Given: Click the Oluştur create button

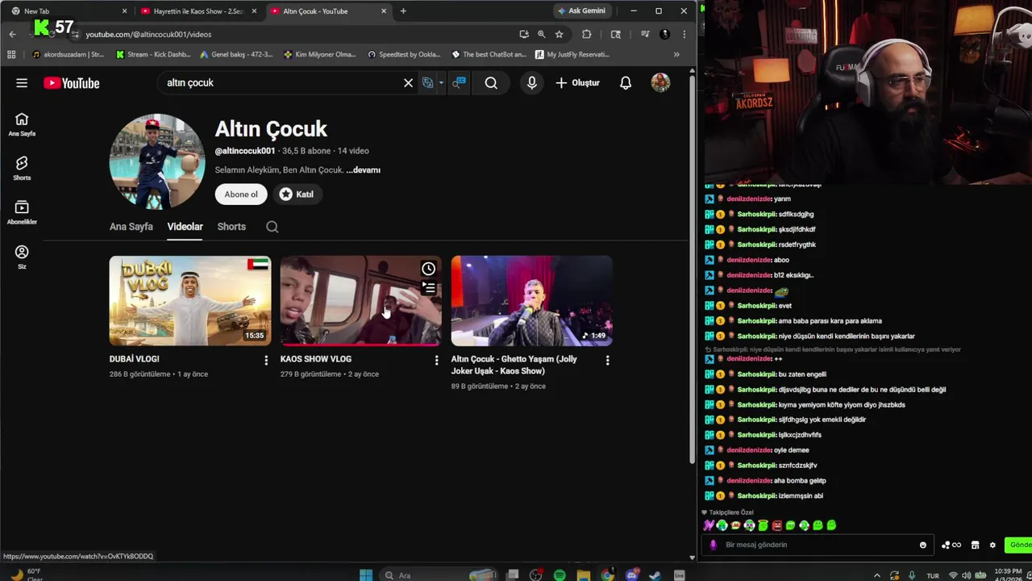Looking at the screenshot, I should point(578,83).
